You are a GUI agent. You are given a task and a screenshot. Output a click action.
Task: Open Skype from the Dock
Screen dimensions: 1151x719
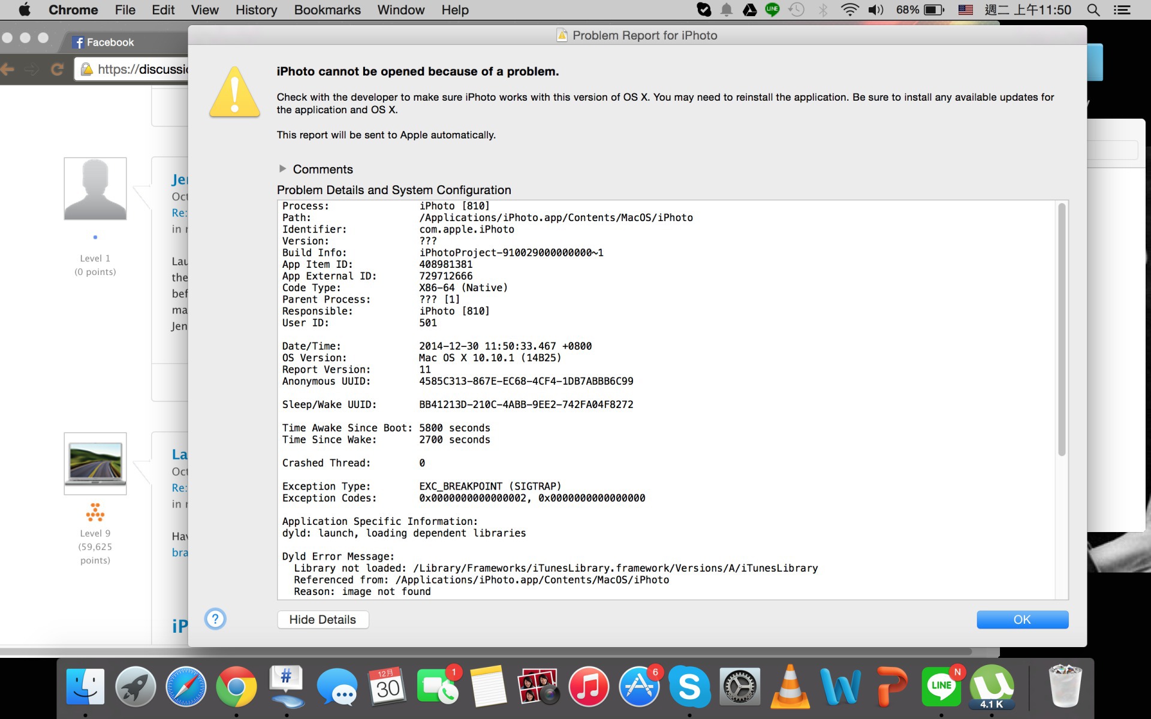pos(689,687)
